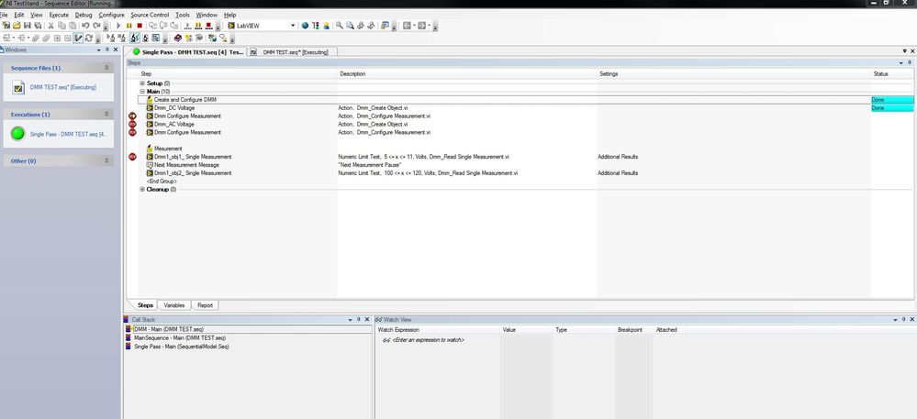This screenshot has height=419, width=917.
Task: Click the Expand All plus-box toolbar icon
Action: tap(57, 38)
